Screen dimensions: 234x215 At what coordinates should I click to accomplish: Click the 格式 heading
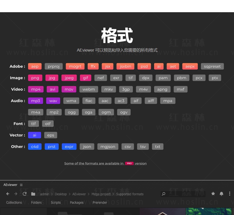117,35
